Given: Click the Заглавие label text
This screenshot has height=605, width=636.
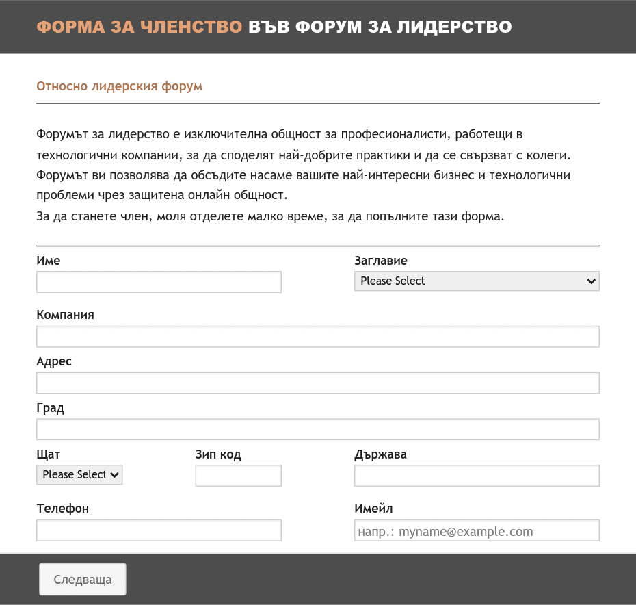Looking at the screenshot, I should pyautogui.click(x=380, y=261).
